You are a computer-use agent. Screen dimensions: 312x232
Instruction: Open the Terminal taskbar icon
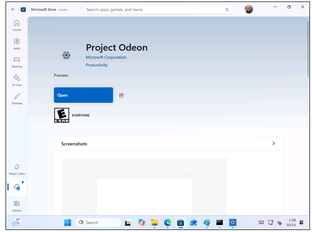tap(219, 222)
